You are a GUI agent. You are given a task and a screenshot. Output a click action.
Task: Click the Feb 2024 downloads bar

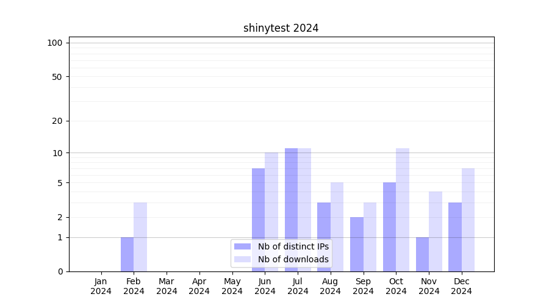[140, 237]
